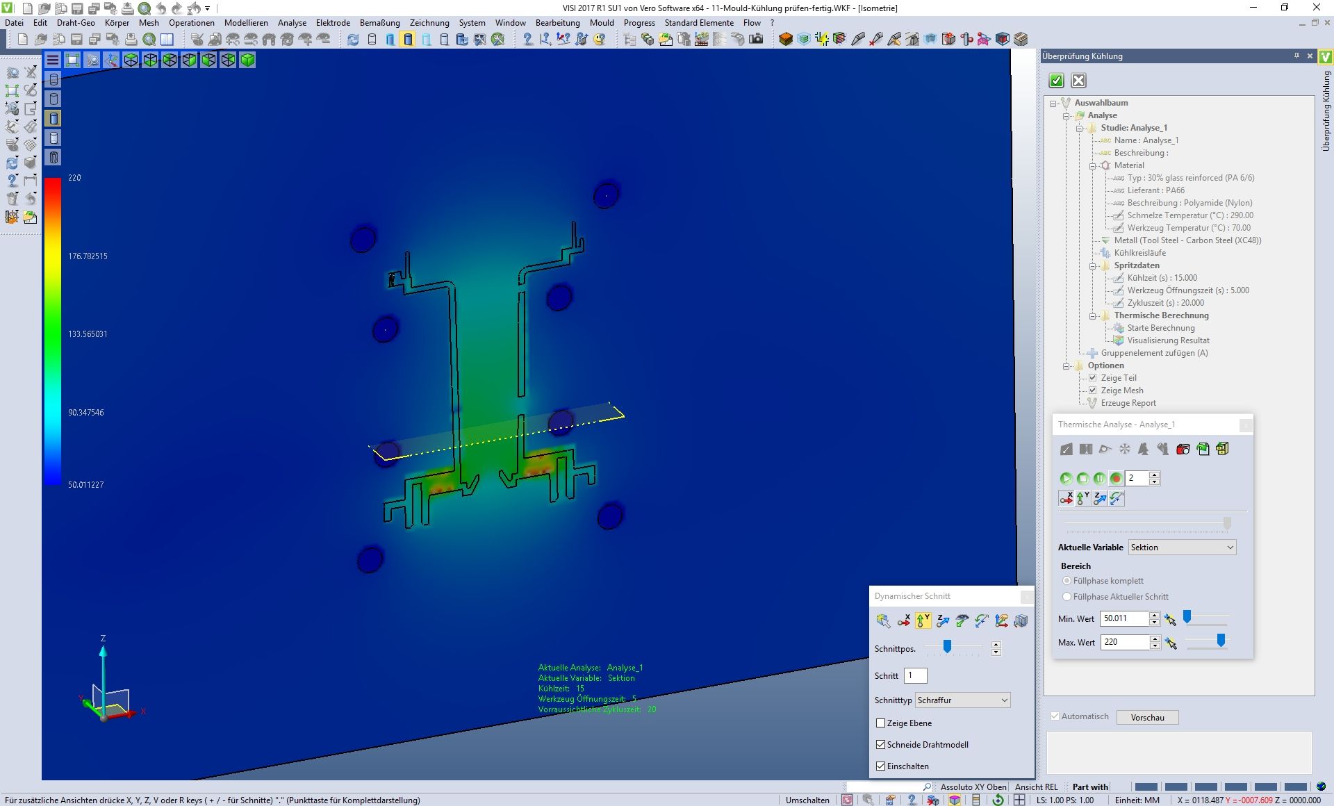Select Z axis section icon in Thermische Analyse
The image size is (1334, 806).
click(x=1100, y=498)
